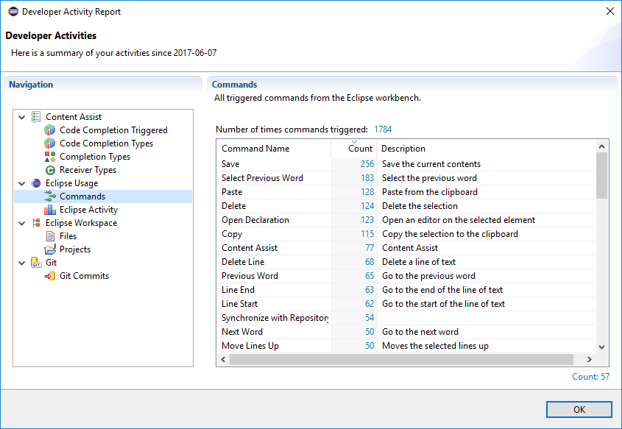Click the total triggered count 1784
The height and width of the screenshot is (429, 622).
(x=383, y=130)
